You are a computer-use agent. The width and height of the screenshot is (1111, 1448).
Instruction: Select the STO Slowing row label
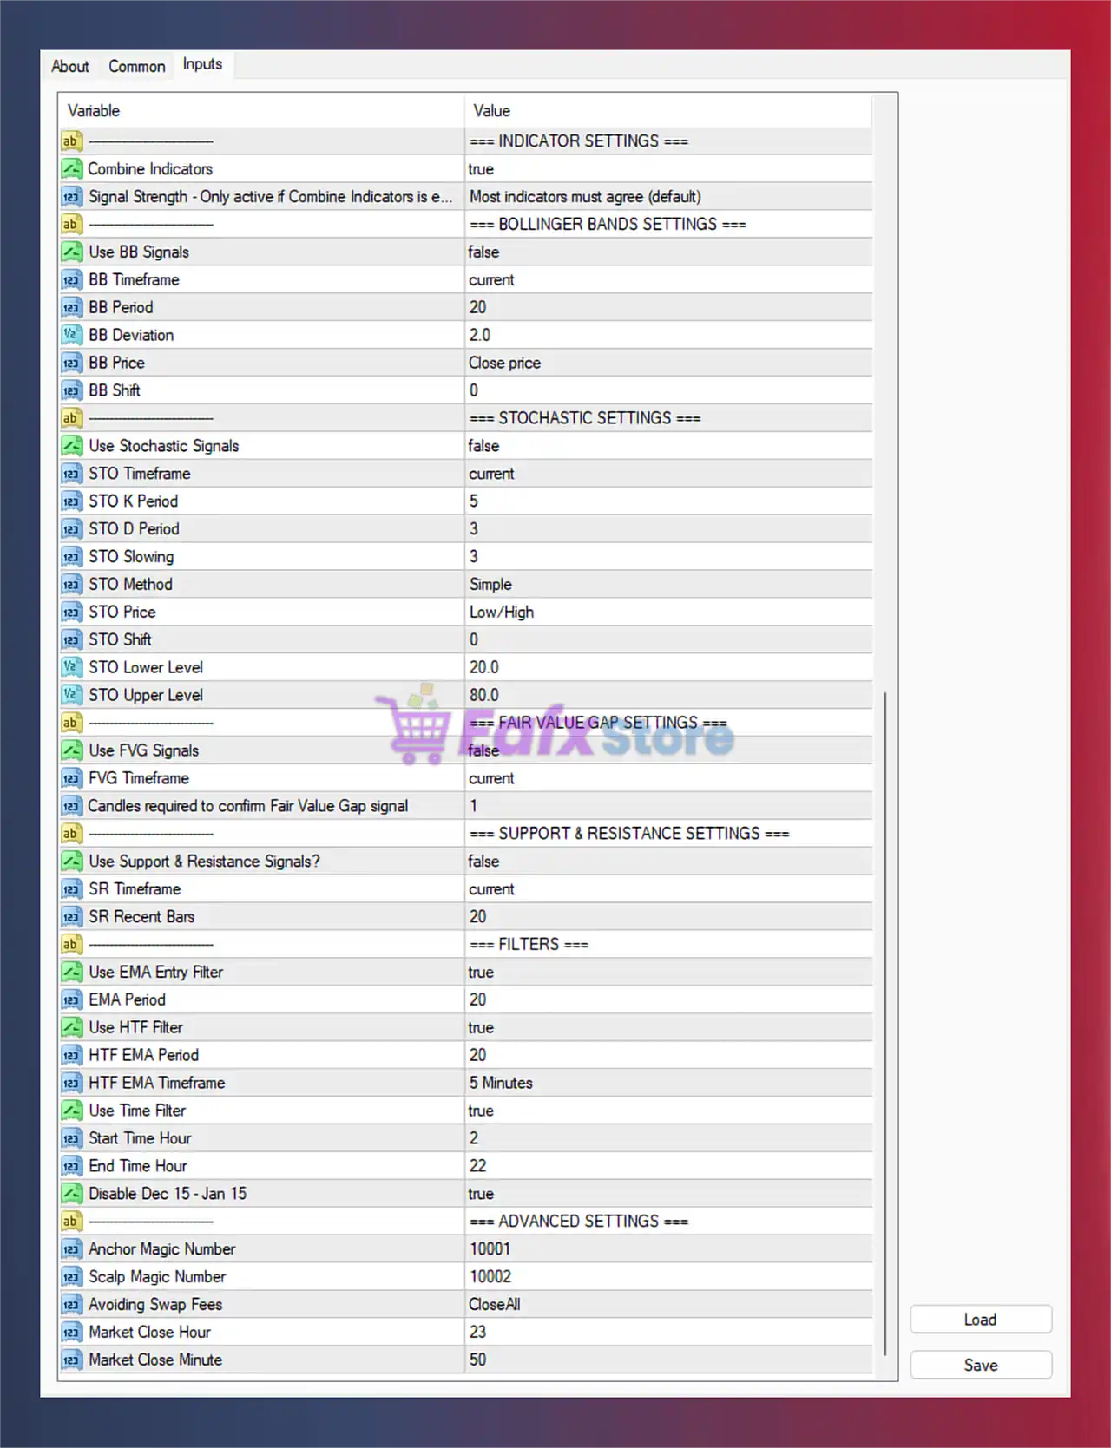(131, 557)
